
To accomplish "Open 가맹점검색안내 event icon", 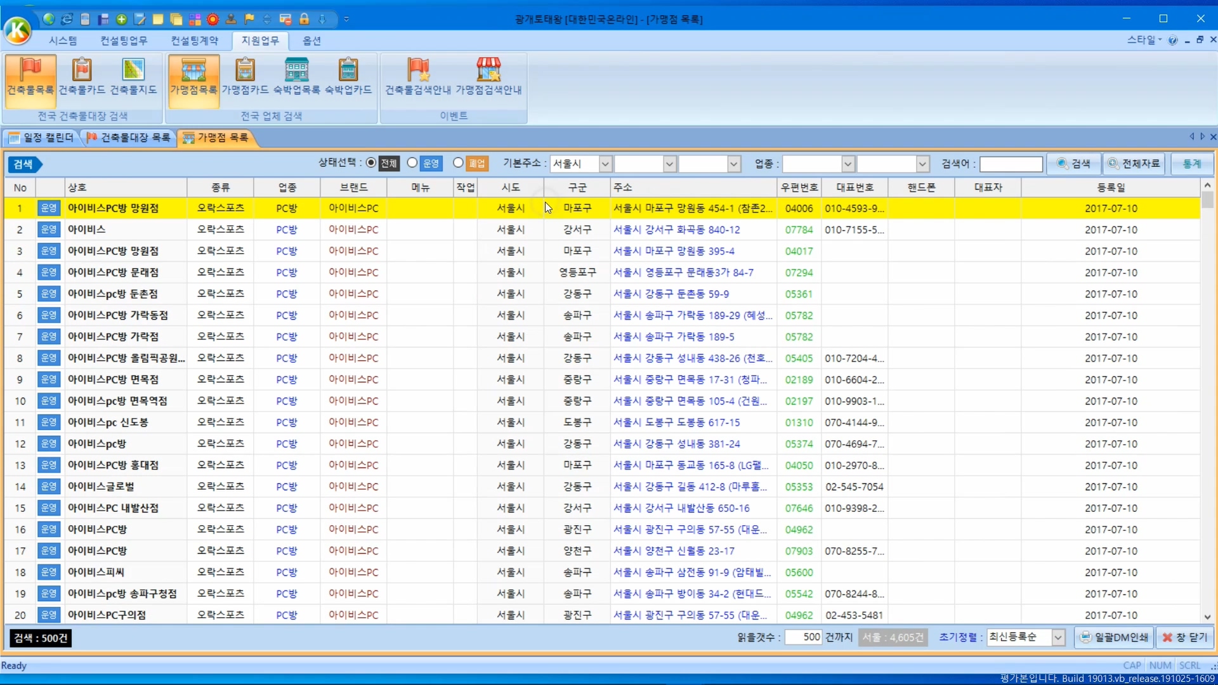I will pyautogui.click(x=488, y=76).
